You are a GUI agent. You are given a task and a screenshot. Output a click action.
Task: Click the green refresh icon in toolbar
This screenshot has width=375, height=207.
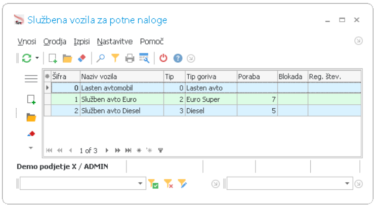pyautogui.click(x=27, y=58)
